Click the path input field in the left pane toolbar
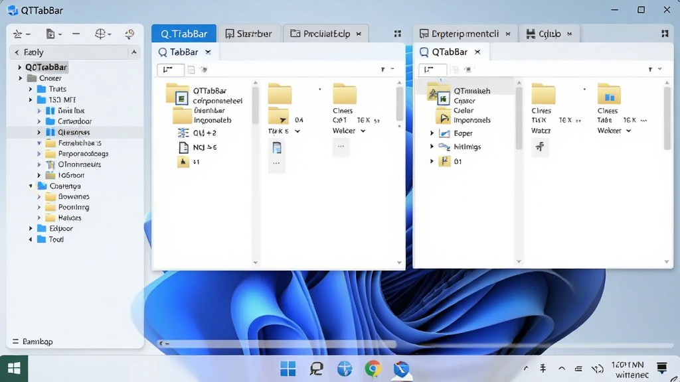 click(171, 69)
